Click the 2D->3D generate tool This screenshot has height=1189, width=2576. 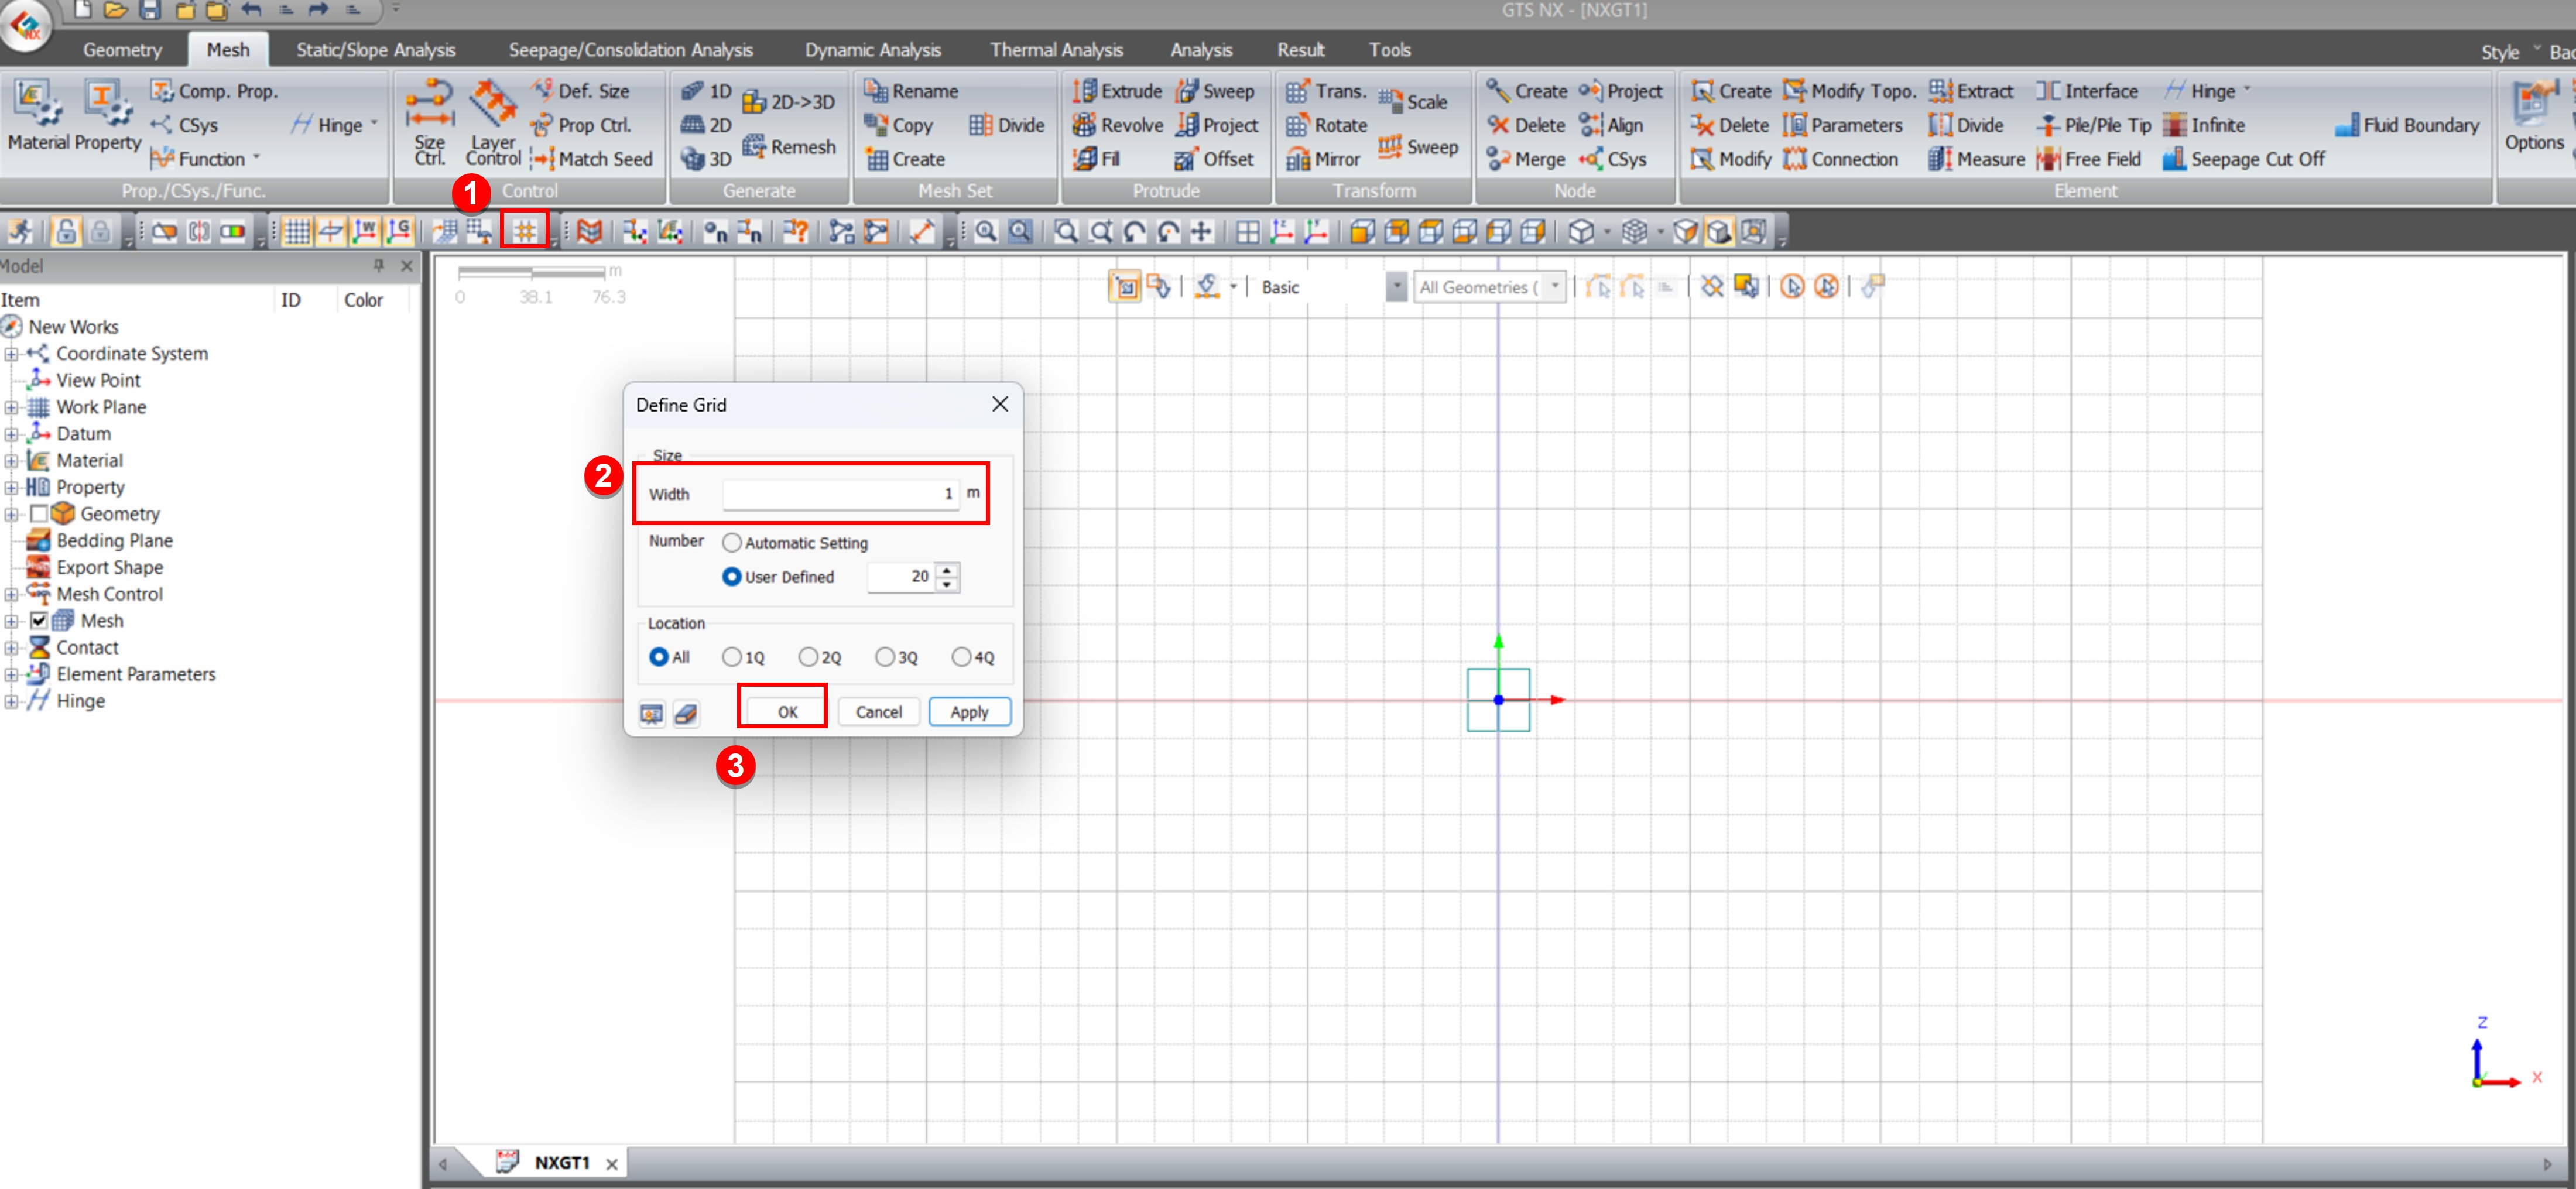pyautogui.click(x=789, y=102)
